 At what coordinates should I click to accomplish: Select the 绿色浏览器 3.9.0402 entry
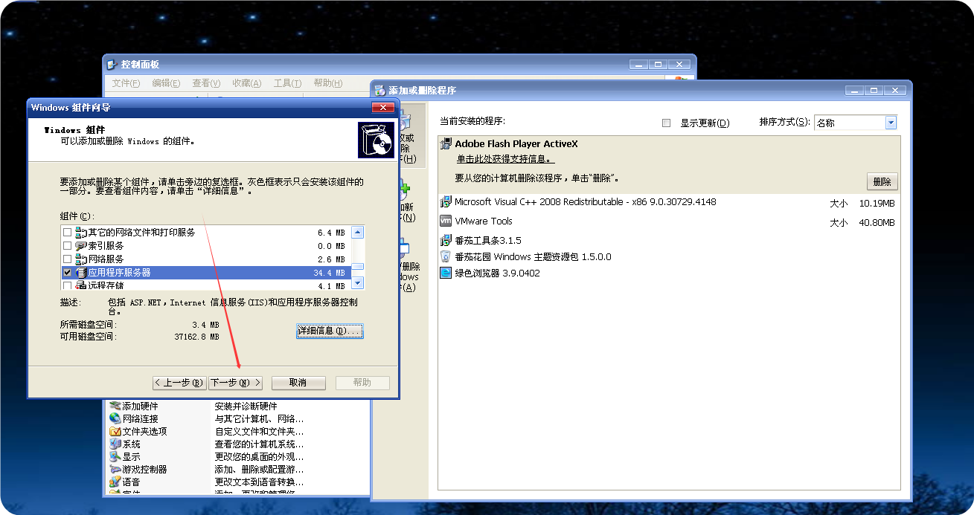498,273
